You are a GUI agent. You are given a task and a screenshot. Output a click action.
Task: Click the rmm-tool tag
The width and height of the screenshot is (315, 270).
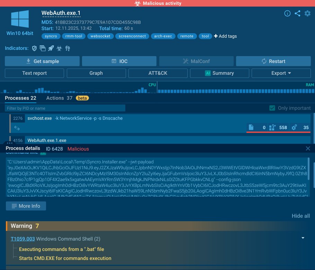pos(74,36)
